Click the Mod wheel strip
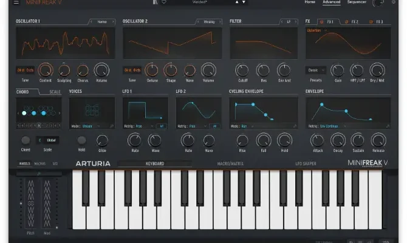Image resolution: width=407 pixels, height=243 pixels. [x=47, y=204]
